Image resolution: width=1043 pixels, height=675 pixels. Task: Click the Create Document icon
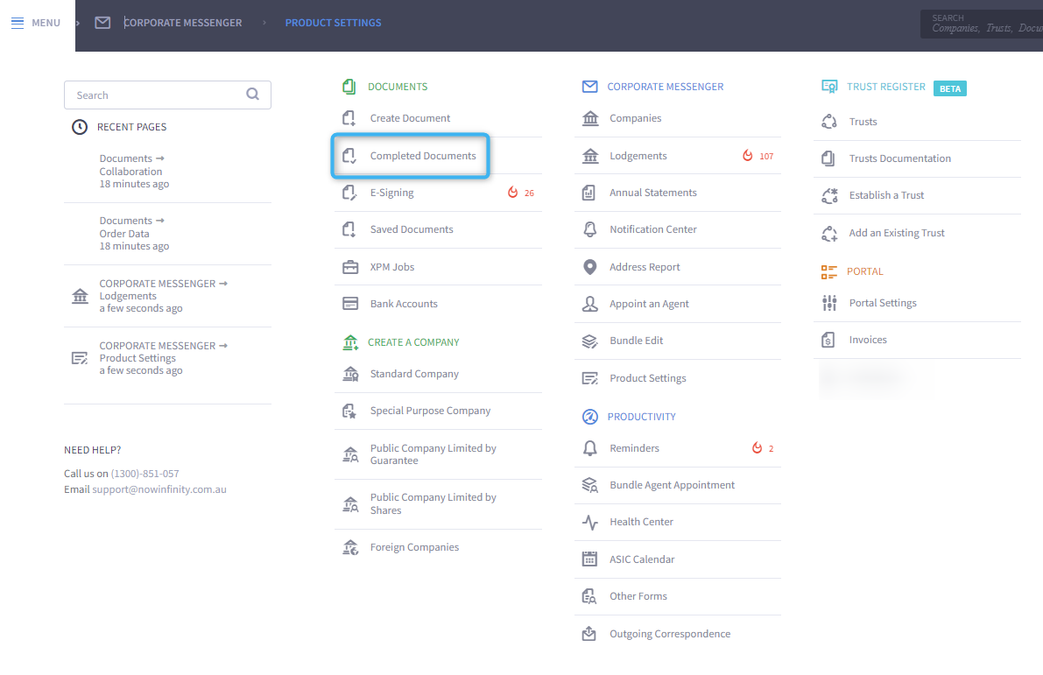(x=349, y=118)
